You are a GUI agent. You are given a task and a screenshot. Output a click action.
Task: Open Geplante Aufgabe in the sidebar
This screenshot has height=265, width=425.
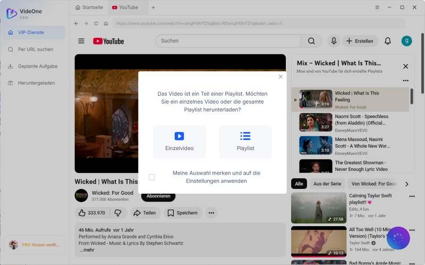coord(35,66)
